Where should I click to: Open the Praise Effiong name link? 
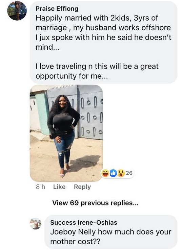(x=57, y=8)
